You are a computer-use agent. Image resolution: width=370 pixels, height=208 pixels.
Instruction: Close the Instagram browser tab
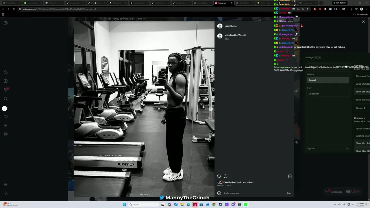coord(232,3)
